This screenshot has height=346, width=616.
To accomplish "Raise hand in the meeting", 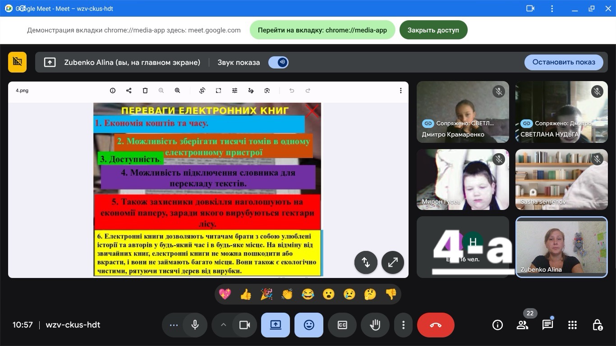I will click(x=375, y=325).
